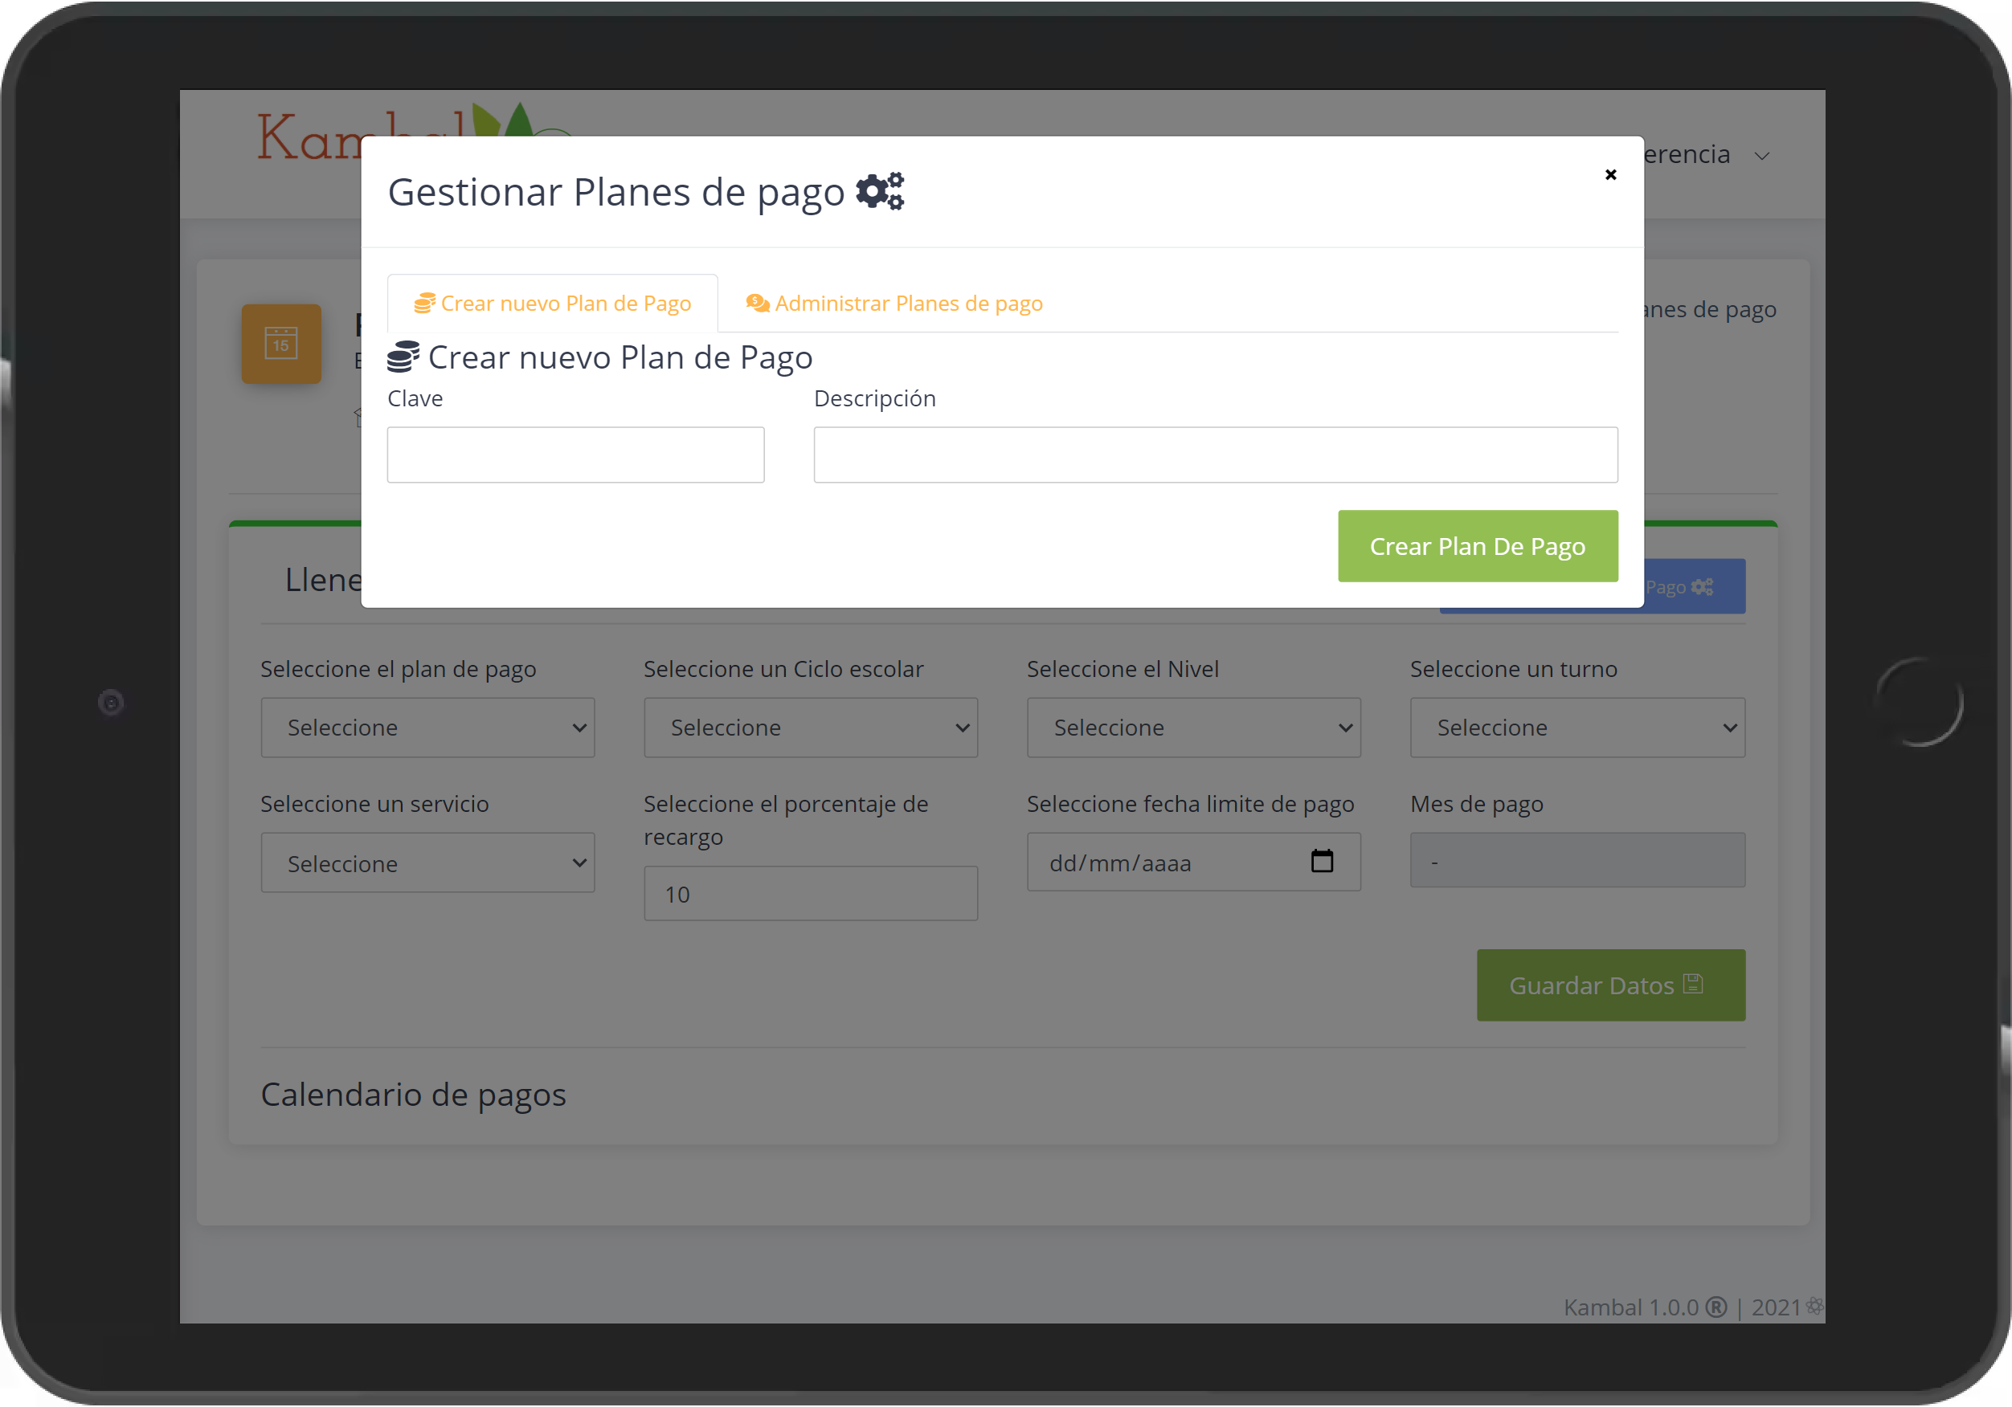This screenshot has width=2012, height=1407.
Task: Switch to Administrar Planes de pago tab
Action: [x=894, y=303]
